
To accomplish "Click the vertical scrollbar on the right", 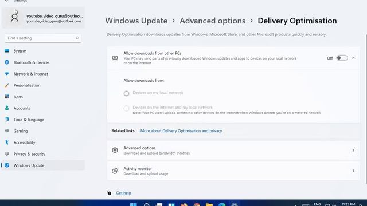I will (x=366, y=109).
